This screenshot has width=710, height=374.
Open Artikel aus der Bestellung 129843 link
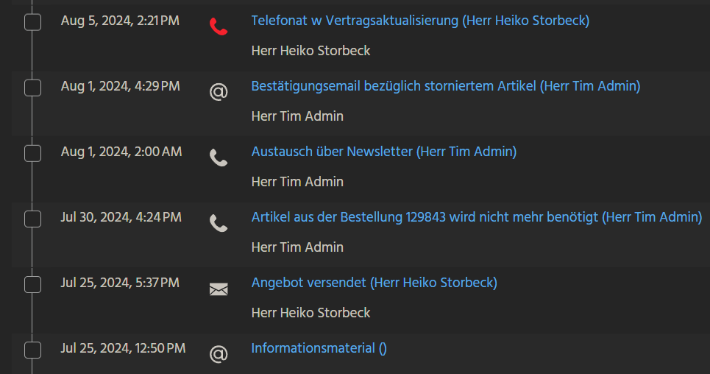point(476,217)
